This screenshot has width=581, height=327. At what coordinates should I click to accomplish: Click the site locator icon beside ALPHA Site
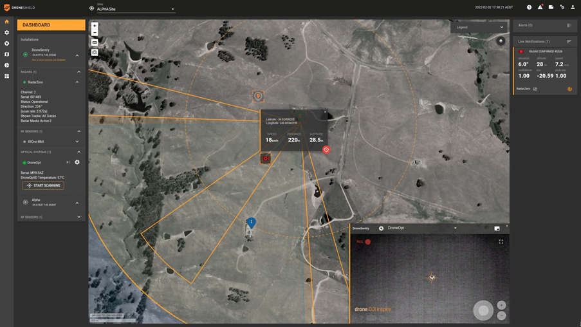pos(91,8)
